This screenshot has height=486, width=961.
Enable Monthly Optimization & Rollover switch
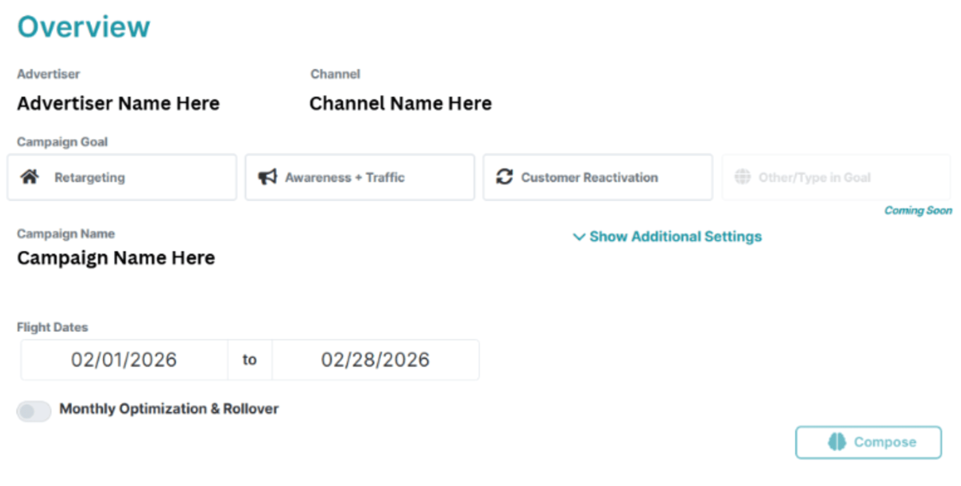click(x=34, y=411)
